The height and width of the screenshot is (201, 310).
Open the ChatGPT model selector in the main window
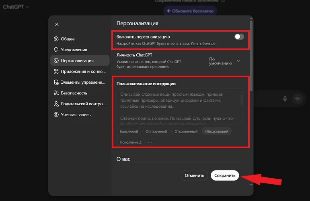(x=16, y=7)
